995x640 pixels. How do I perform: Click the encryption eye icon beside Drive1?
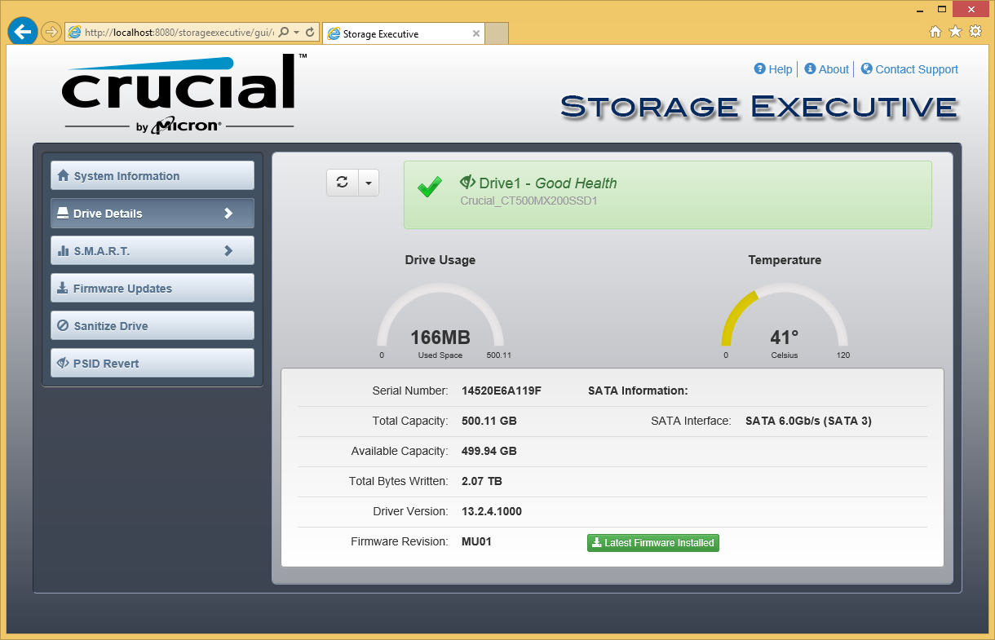[468, 182]
